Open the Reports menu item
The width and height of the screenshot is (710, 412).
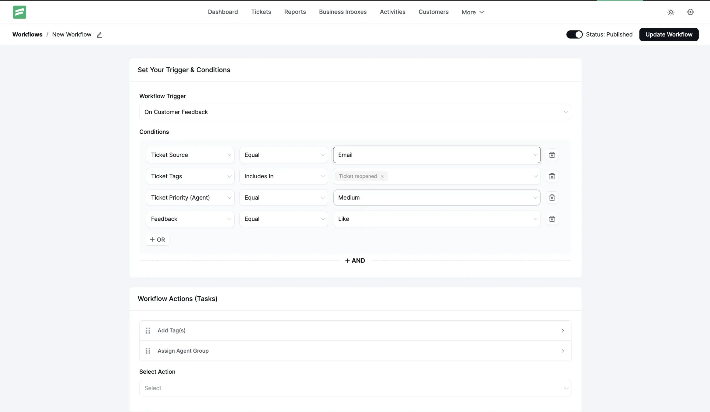click(x=295, y=12)
